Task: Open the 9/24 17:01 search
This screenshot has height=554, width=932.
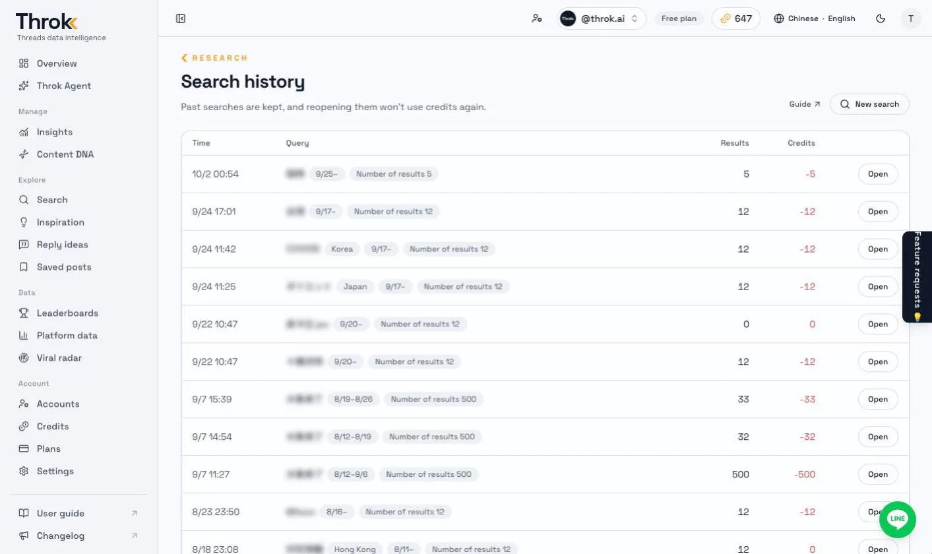Action: tap(878, 212)
